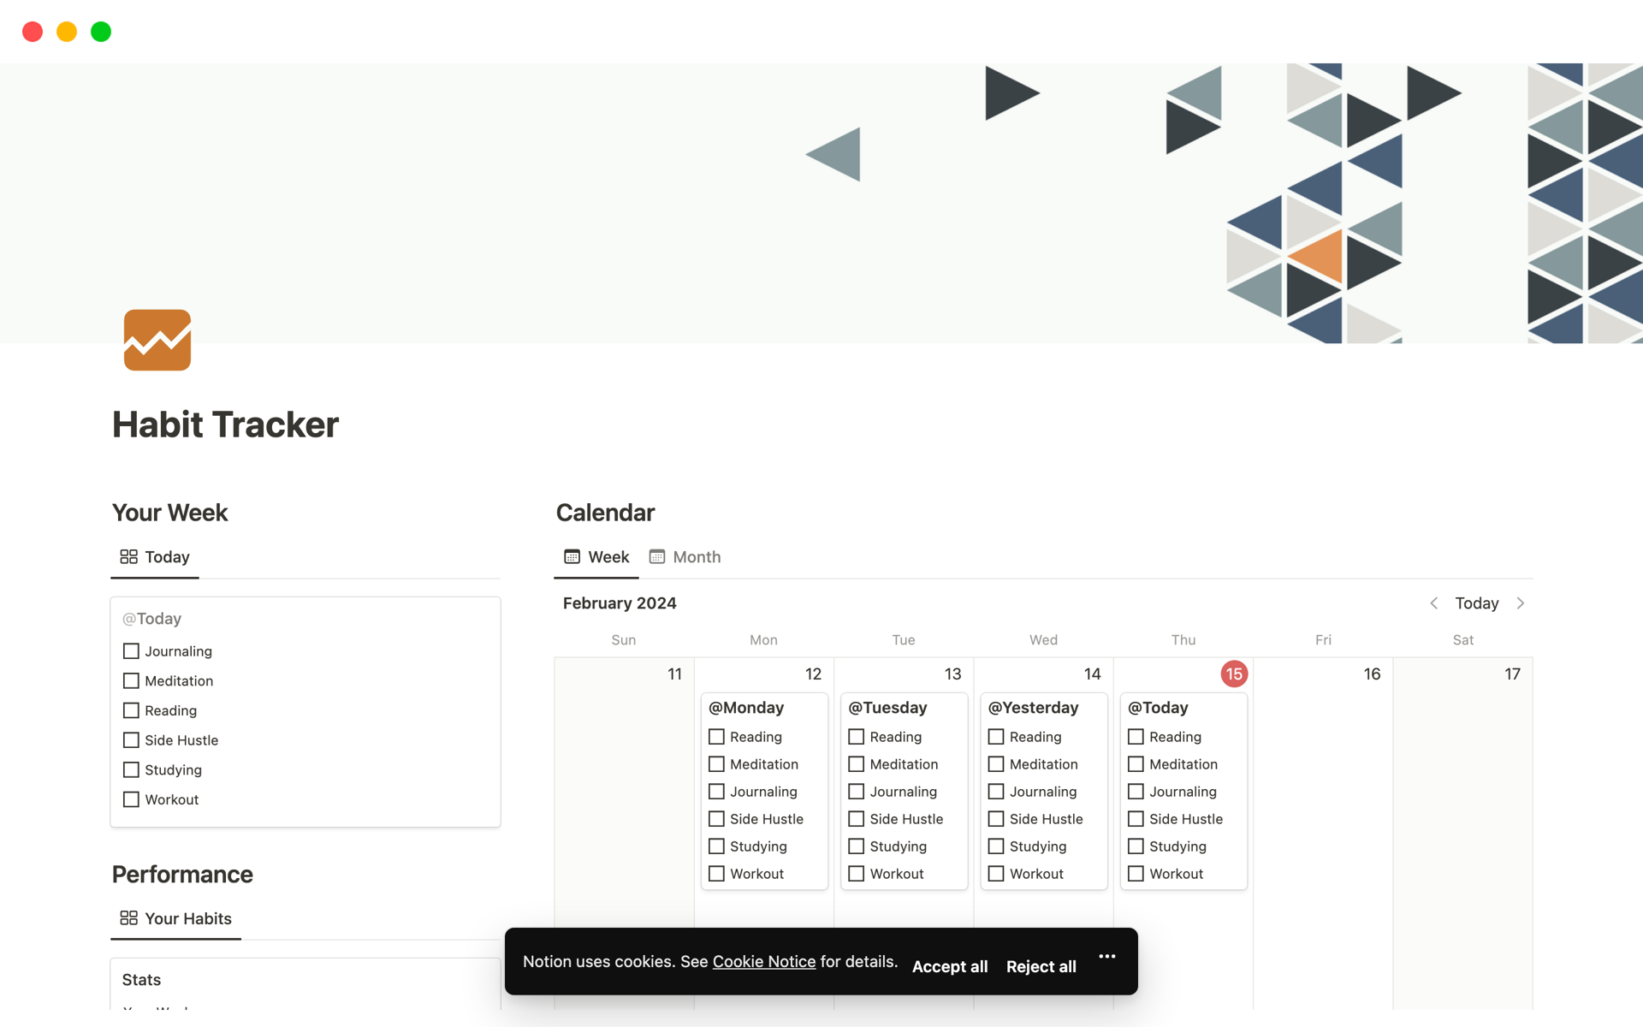
Task: Mark Studying done in Thursday's @Today card
Action: click(1136, 846)
